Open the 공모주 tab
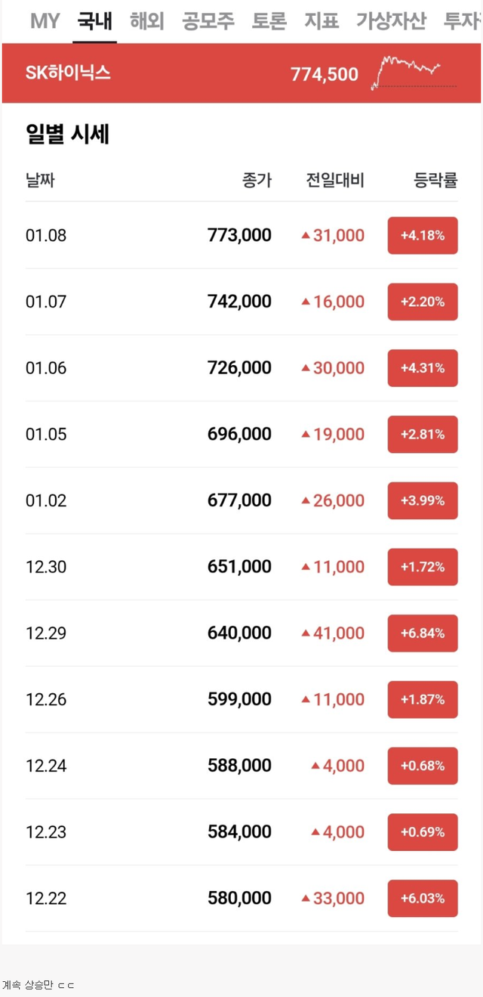This screenshot has height=997, width=483. pos(208,20)
